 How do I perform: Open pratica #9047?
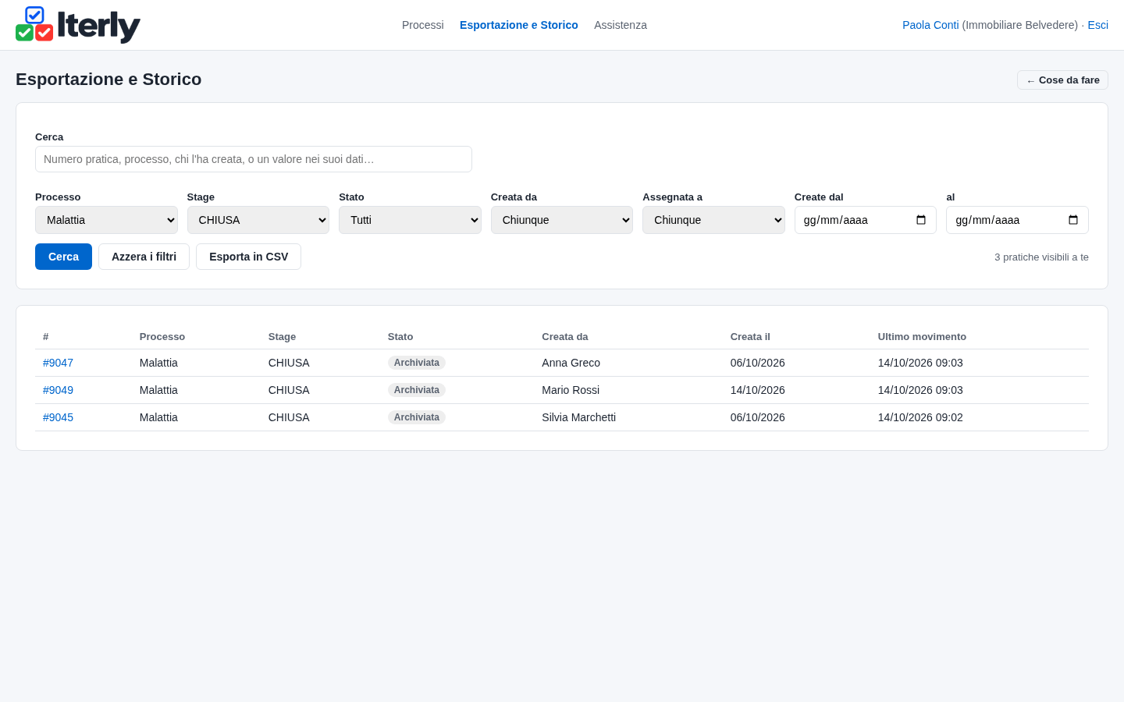click(58, 363)
